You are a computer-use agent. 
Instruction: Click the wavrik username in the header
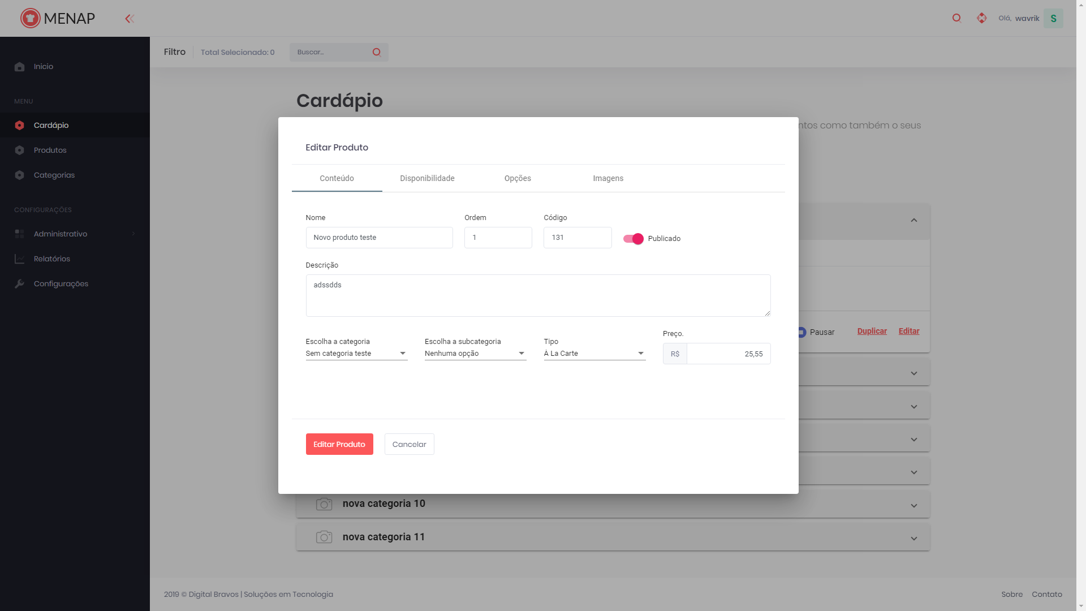pos(1027,18)
